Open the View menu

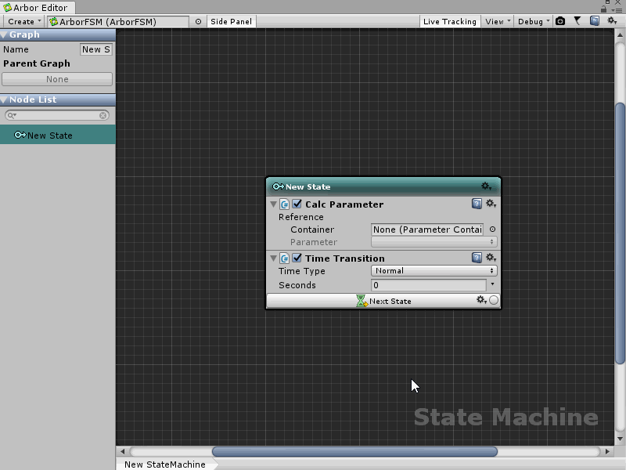tap(497, 21)
